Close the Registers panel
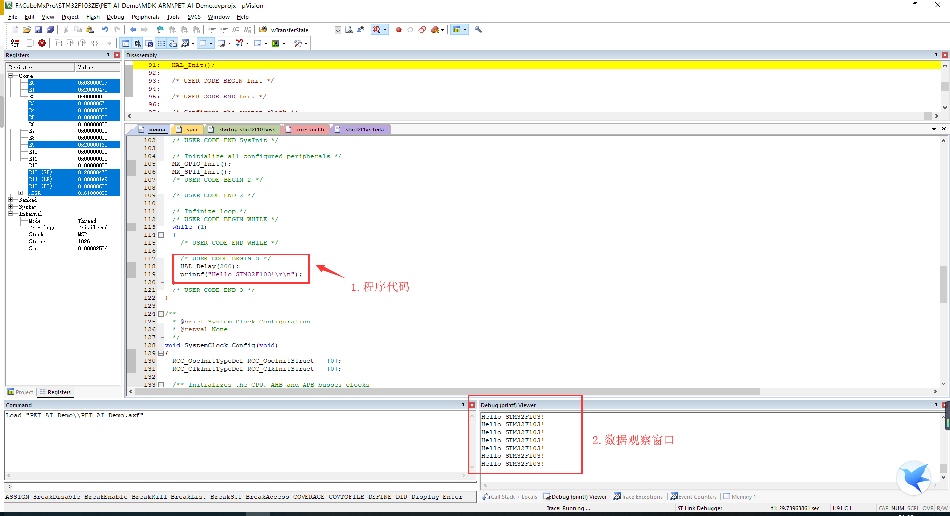Screen dimensions: 950x516 click(x=117, y=55)
